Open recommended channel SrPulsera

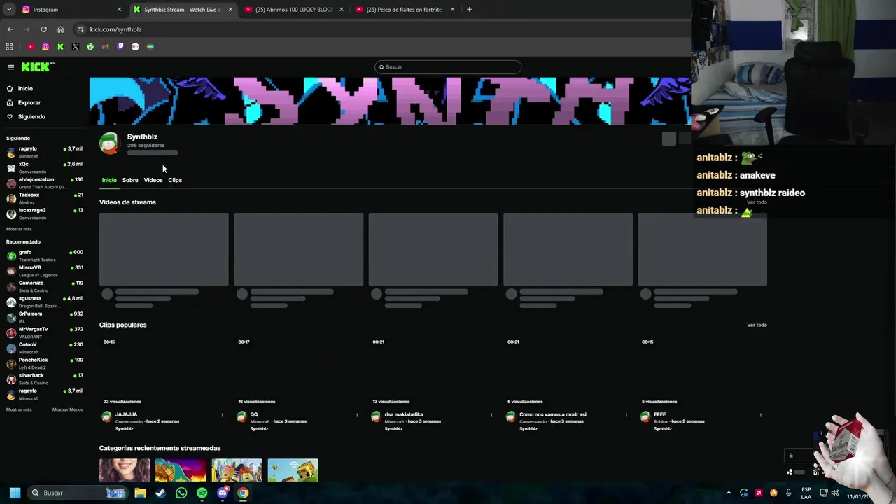pos(45,317)
